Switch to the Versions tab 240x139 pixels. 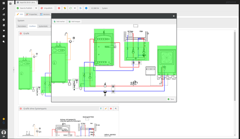[45, 14]
